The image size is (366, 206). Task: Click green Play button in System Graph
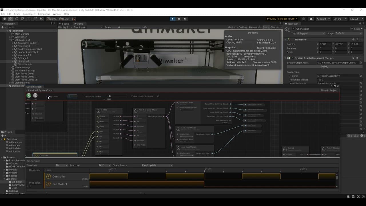coord(29,96)
